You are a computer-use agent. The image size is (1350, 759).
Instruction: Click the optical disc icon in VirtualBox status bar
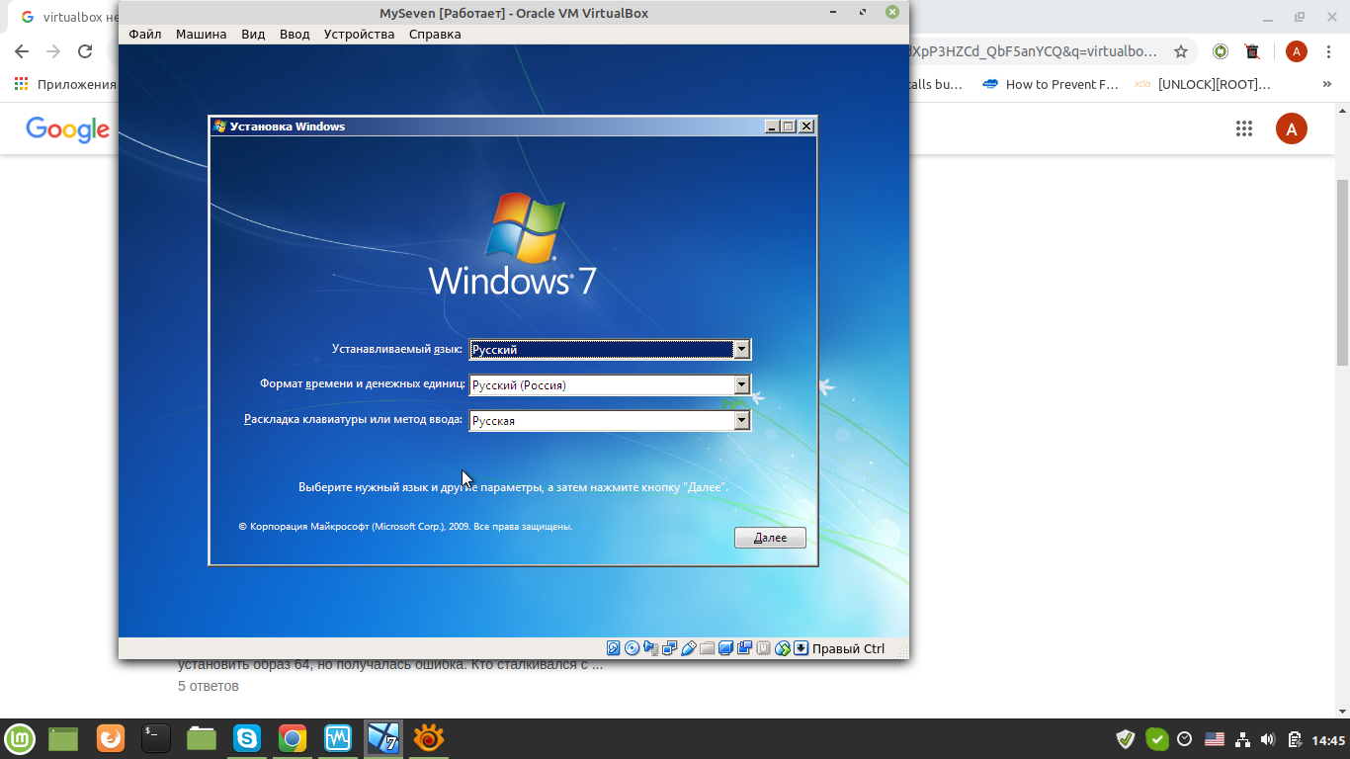(x=632, y=648)
